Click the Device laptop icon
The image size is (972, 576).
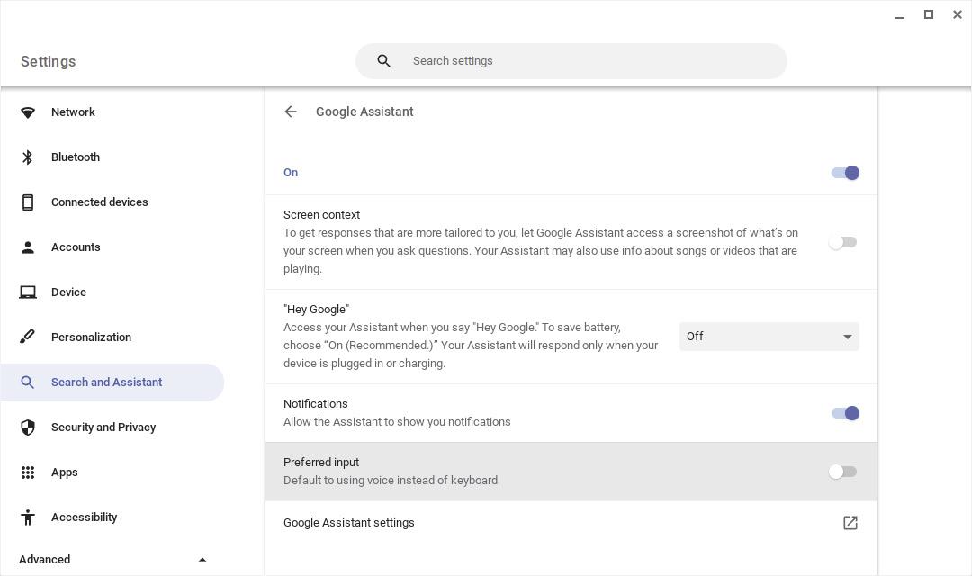[x=28, y=292]
